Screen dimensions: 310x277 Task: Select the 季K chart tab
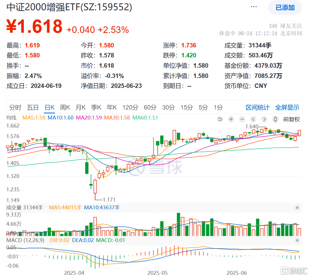(x=96, y=108)
